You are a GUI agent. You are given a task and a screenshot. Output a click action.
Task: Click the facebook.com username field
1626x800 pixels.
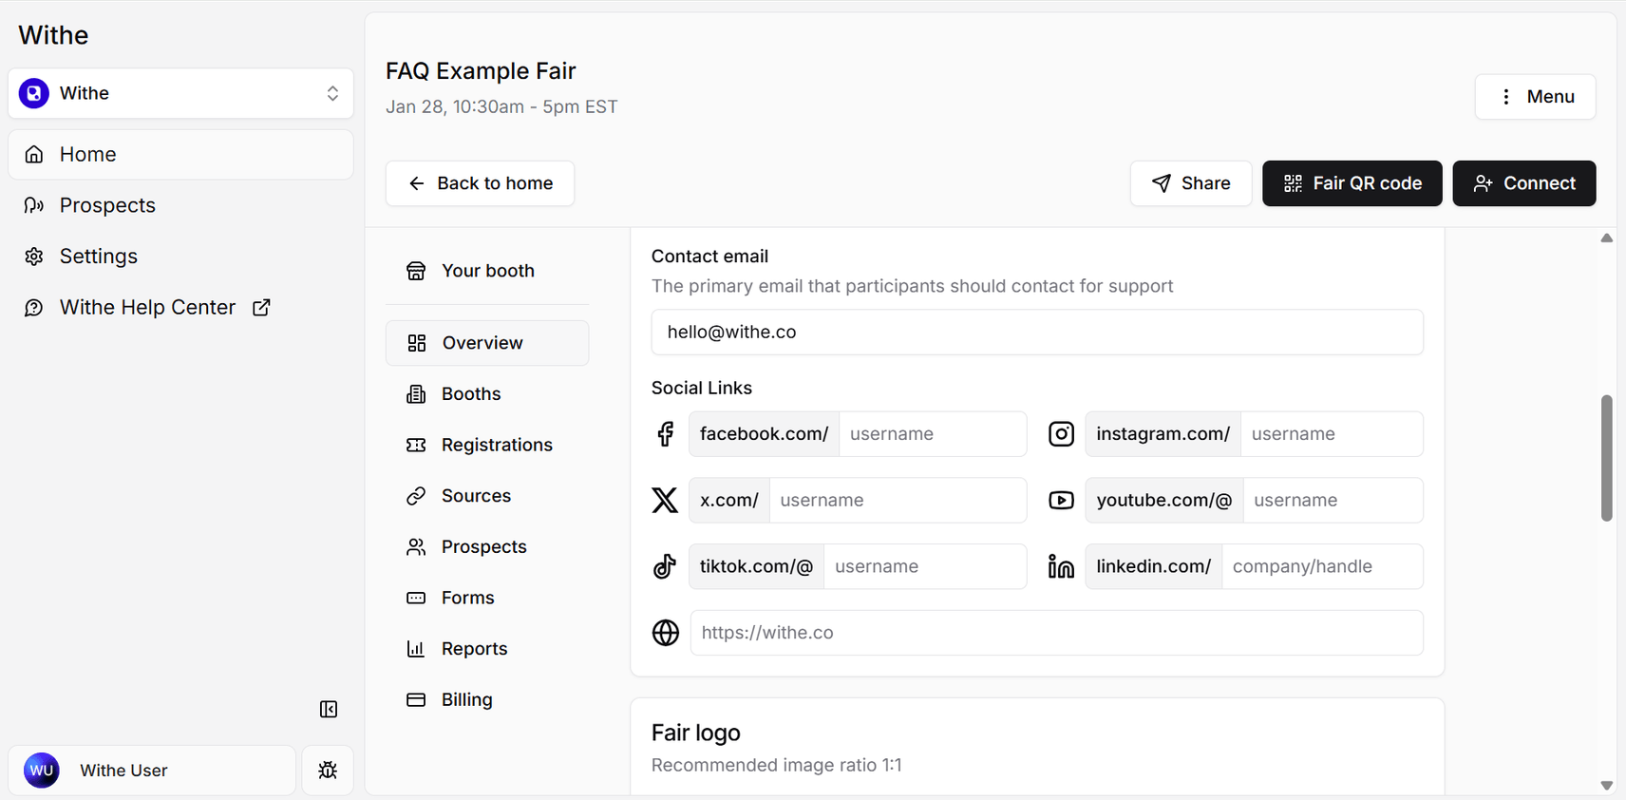tap(933, 434)
